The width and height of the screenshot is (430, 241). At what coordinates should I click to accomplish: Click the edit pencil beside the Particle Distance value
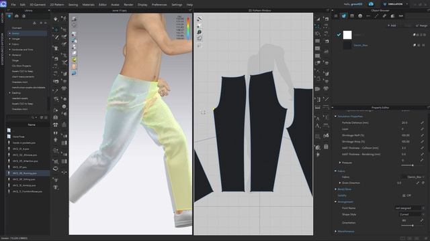click(x=422, y=123)
